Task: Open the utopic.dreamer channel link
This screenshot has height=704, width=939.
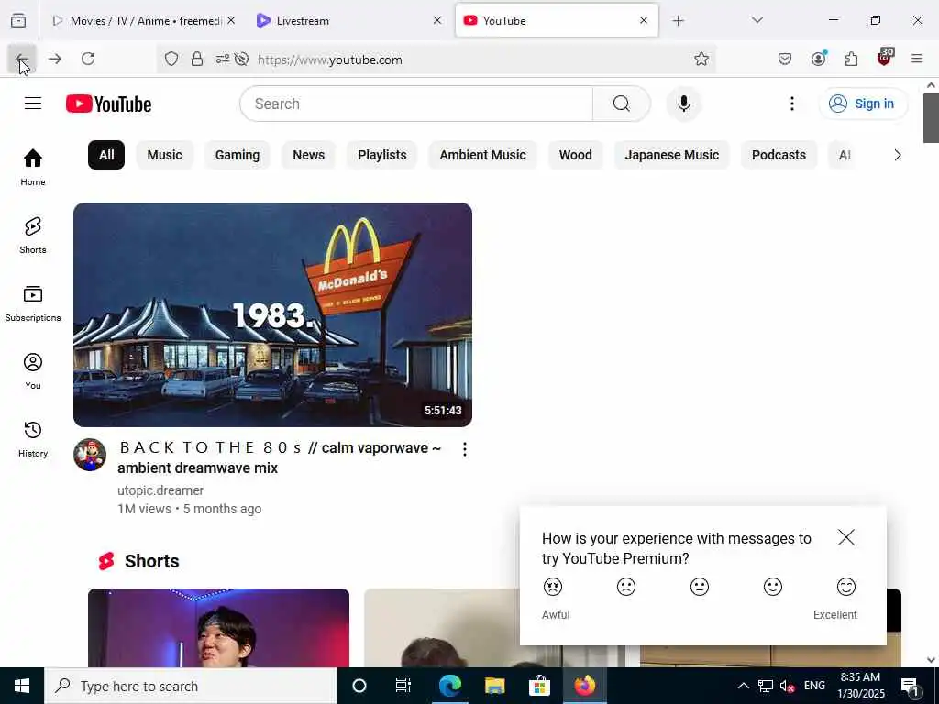Action: (160, 490)
